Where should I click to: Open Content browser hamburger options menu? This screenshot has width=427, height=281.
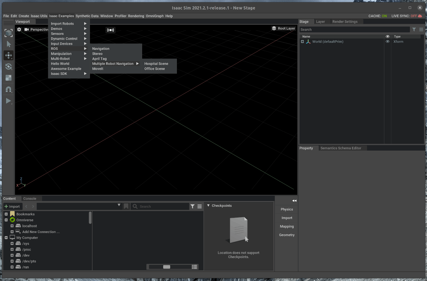tap(199, 206)
